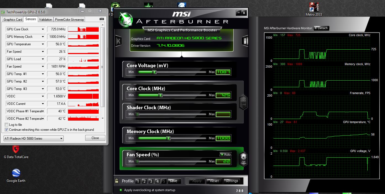This screenshot has height=194, width=385.
Task: Click the Reset button
Action: coord(214,181)
